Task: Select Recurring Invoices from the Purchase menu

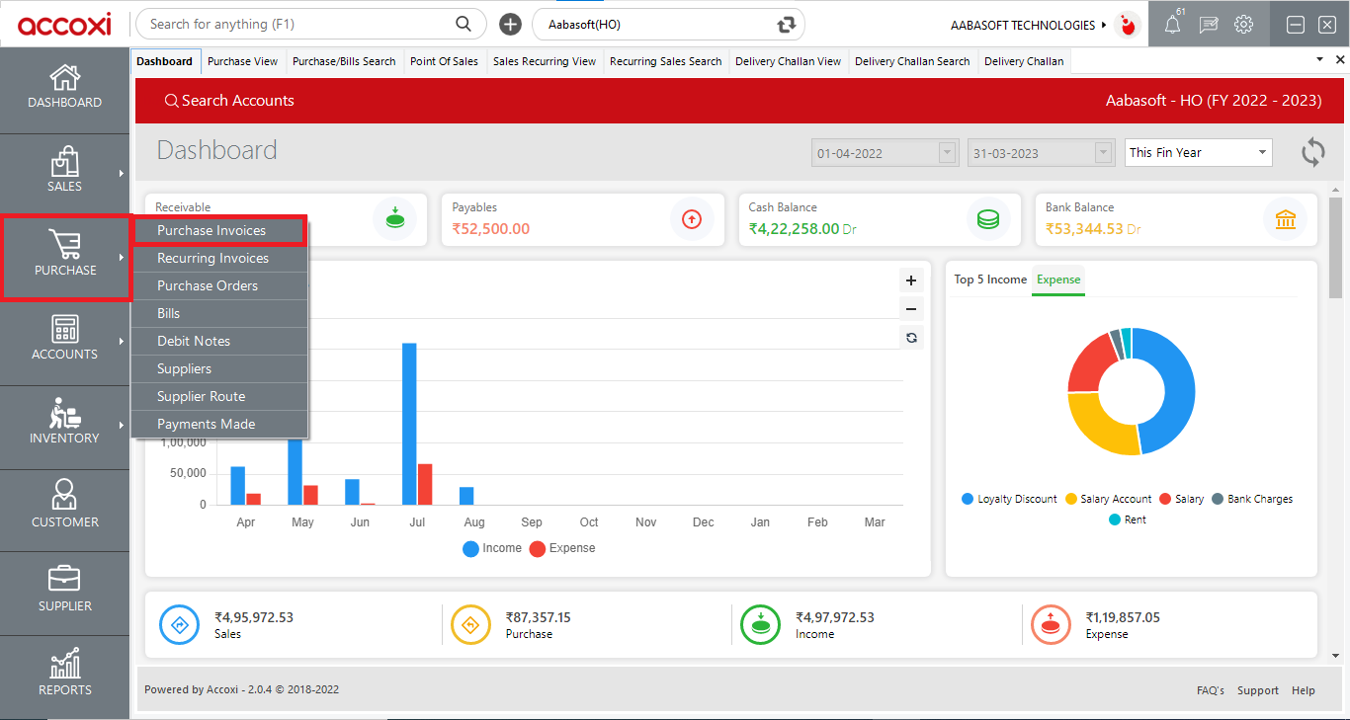Action: coord(219,258)
